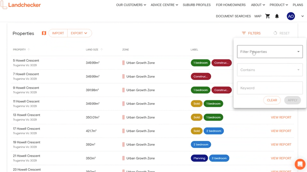Click the zone color swatch for 21 Howell Crescent

[123, 158]
